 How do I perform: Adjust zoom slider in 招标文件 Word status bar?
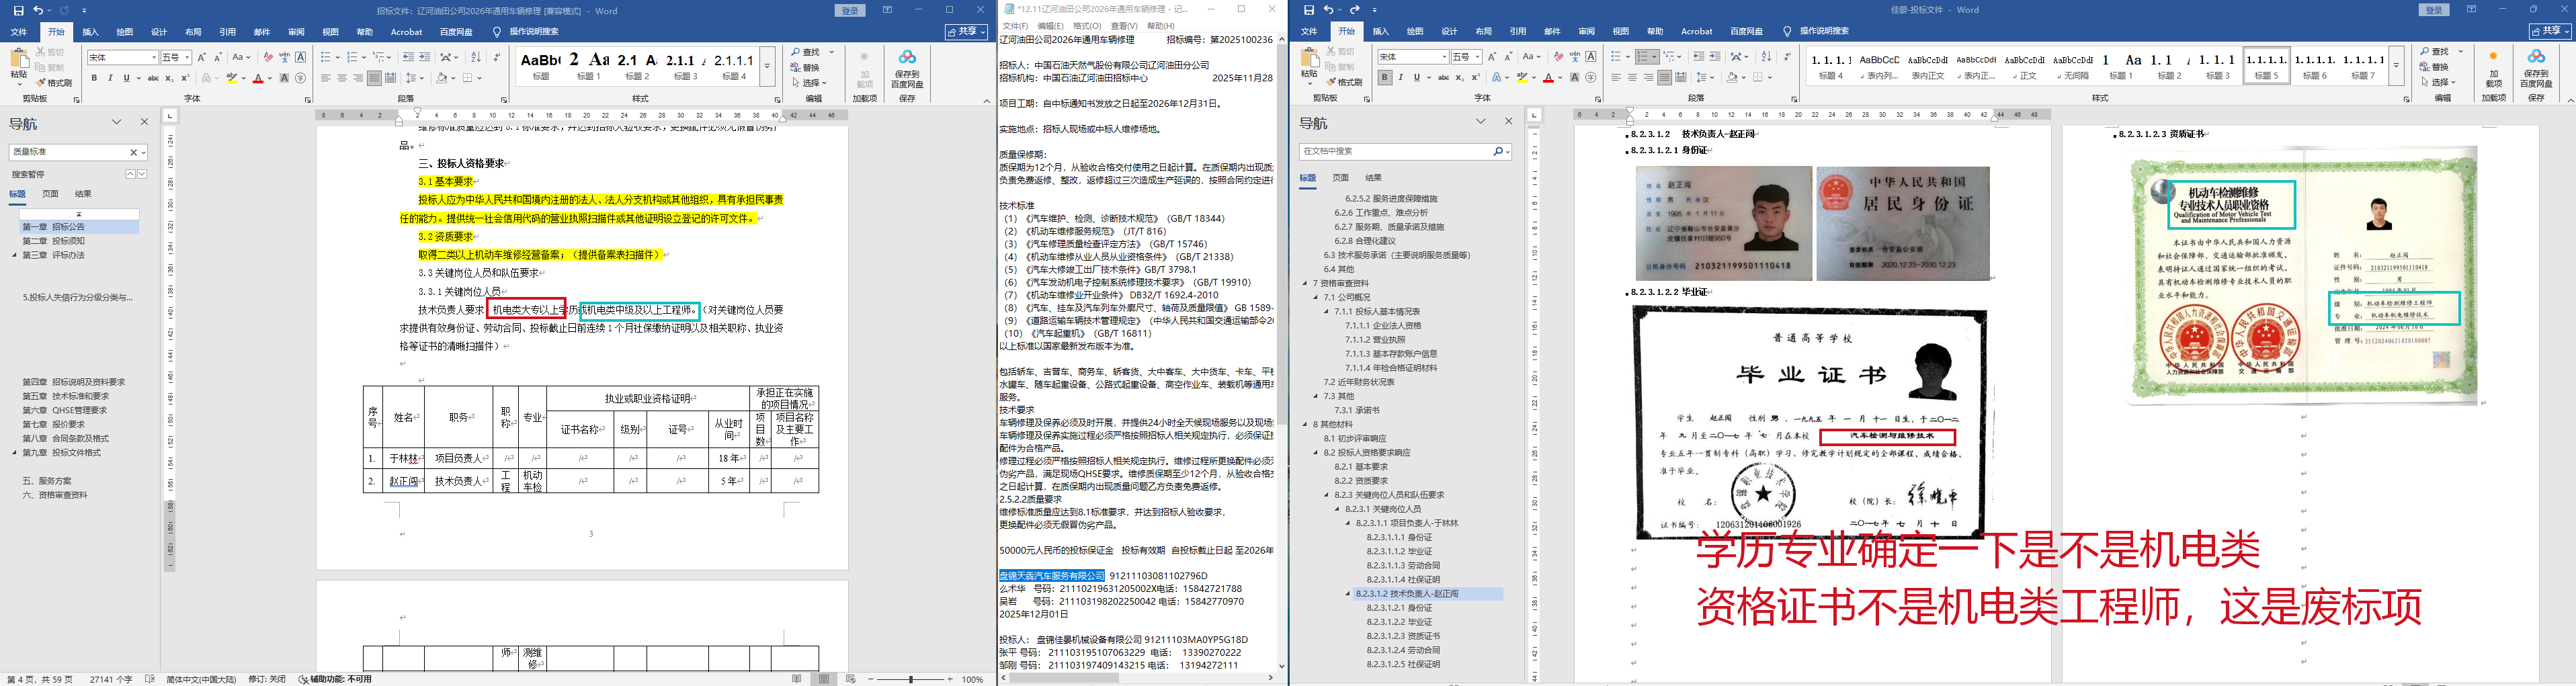click(910, 679)
